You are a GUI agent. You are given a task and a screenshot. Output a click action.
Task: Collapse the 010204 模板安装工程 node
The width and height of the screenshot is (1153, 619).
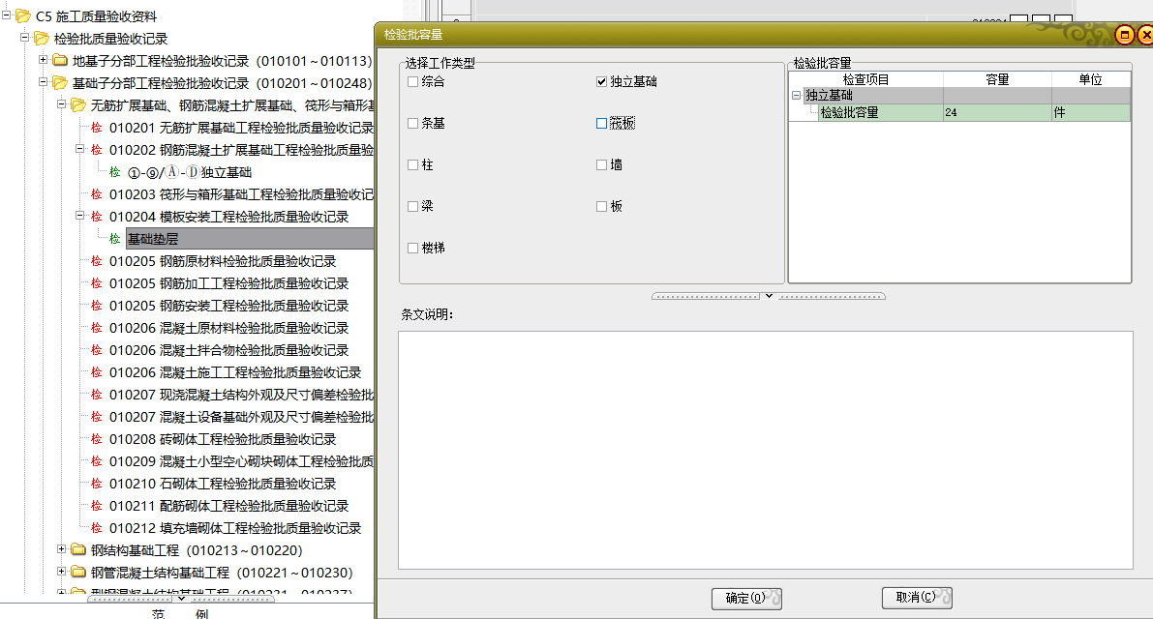80,216
